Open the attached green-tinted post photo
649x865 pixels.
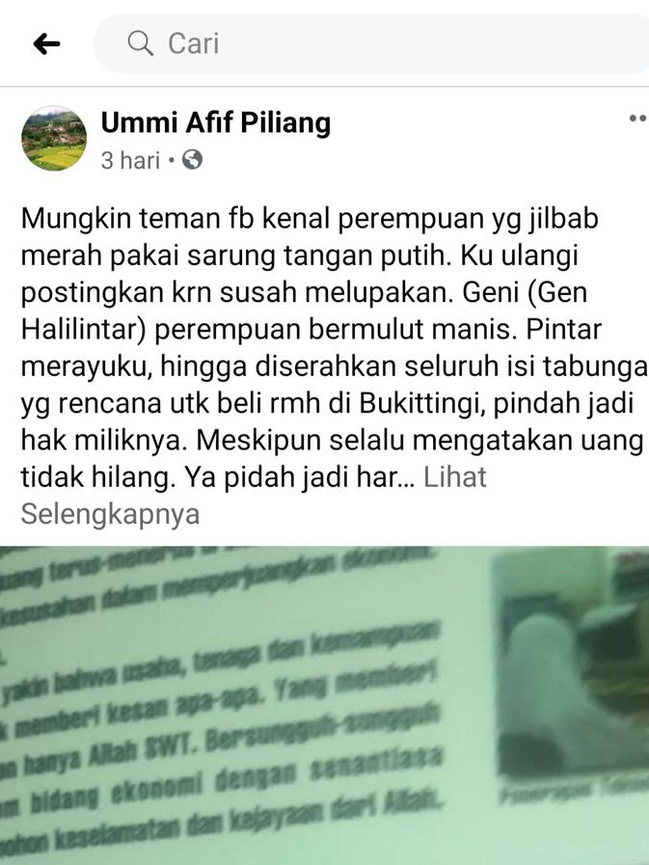point(324,706)
